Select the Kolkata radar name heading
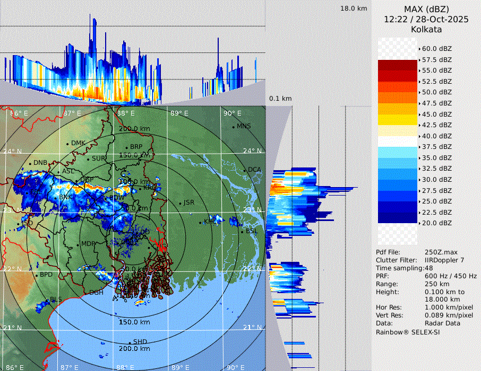Image resolution: width=481 pixels, height=371 pixels. (426, 29)
